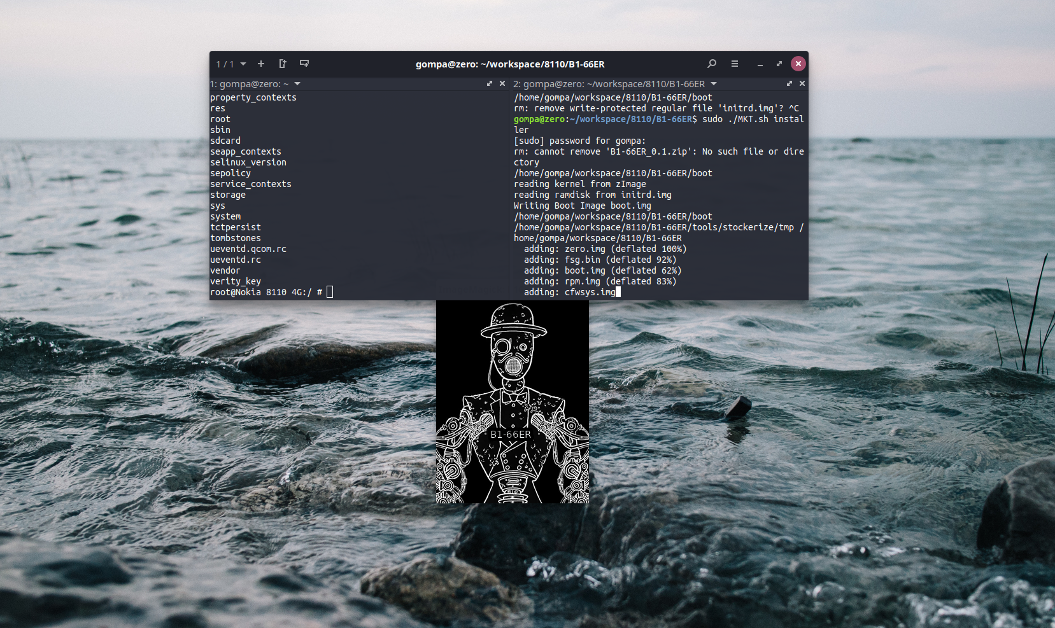Maximize terminal pane 2 workspace/8110/B1-66ER
Viewport: 1055px width, 628px height.
coord(789,83)
